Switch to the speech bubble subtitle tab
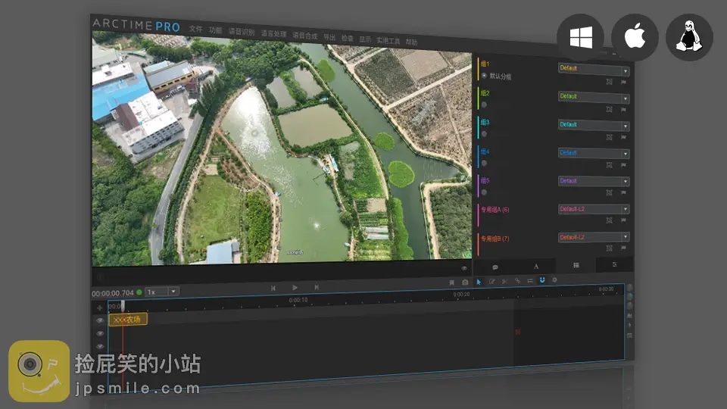The width and height of the screenshot is (727, 409). (495, 267)
